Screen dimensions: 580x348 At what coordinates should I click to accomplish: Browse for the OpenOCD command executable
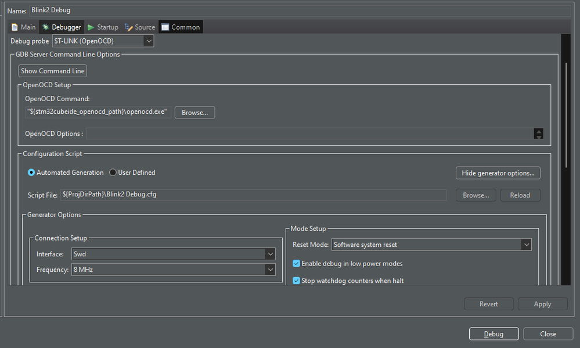pyautogui.click(x=194, y=113)
